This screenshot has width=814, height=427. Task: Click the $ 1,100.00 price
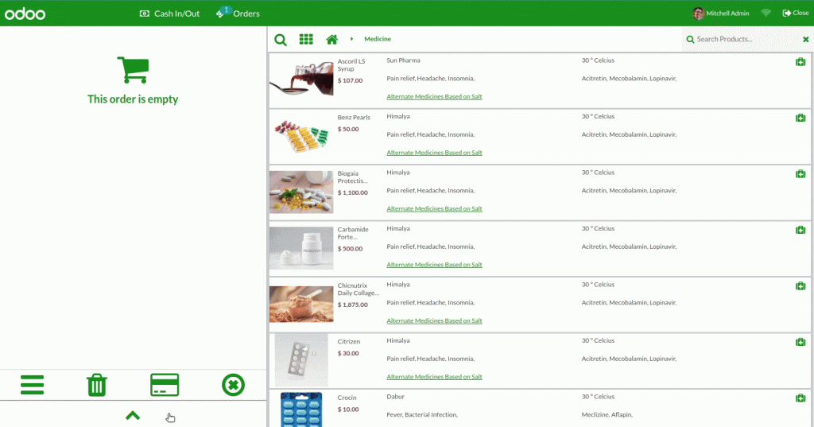[x=352, y=192]
